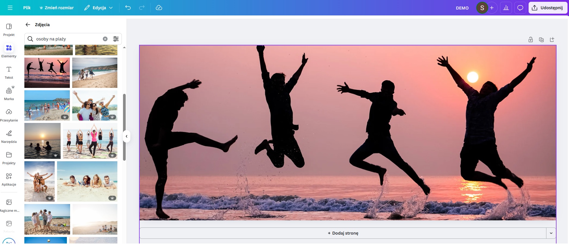This screenshot has height=245, width=569.
Task: Collapse the side panel with the arrow handle
Action: tap(127, 136)
